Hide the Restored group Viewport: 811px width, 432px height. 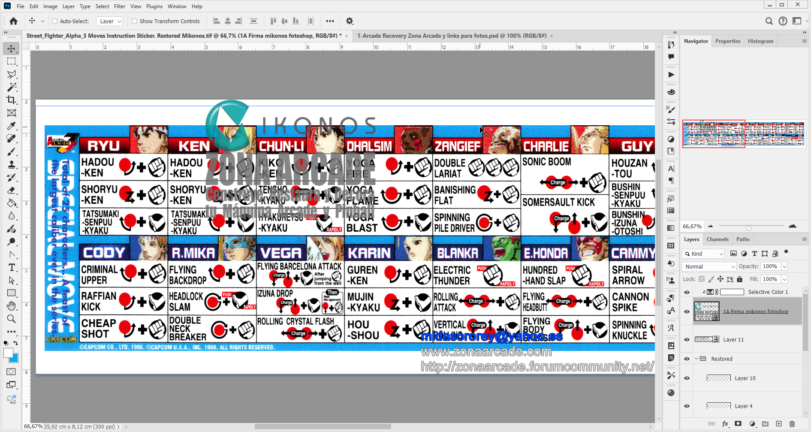point(687,359)
